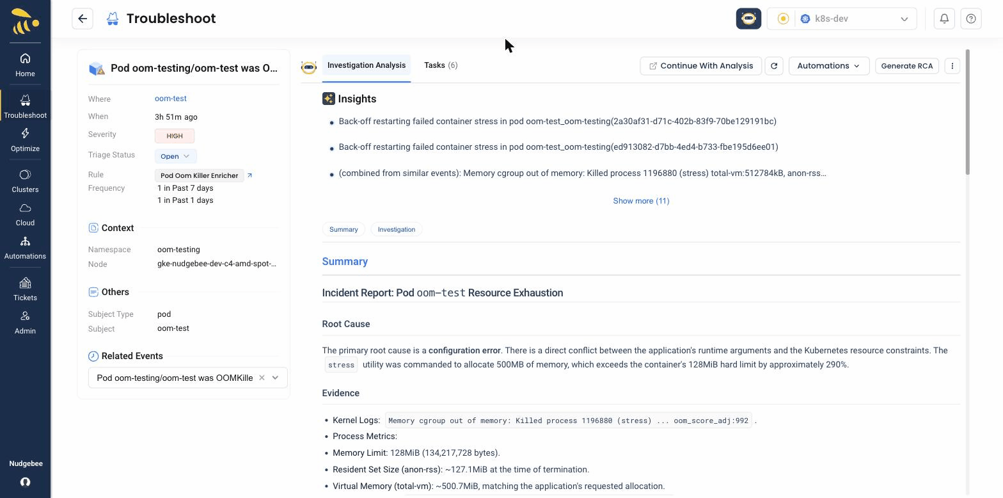
Task: Select first insight ending 70be129191bc
Action: [x=557, y=122]
